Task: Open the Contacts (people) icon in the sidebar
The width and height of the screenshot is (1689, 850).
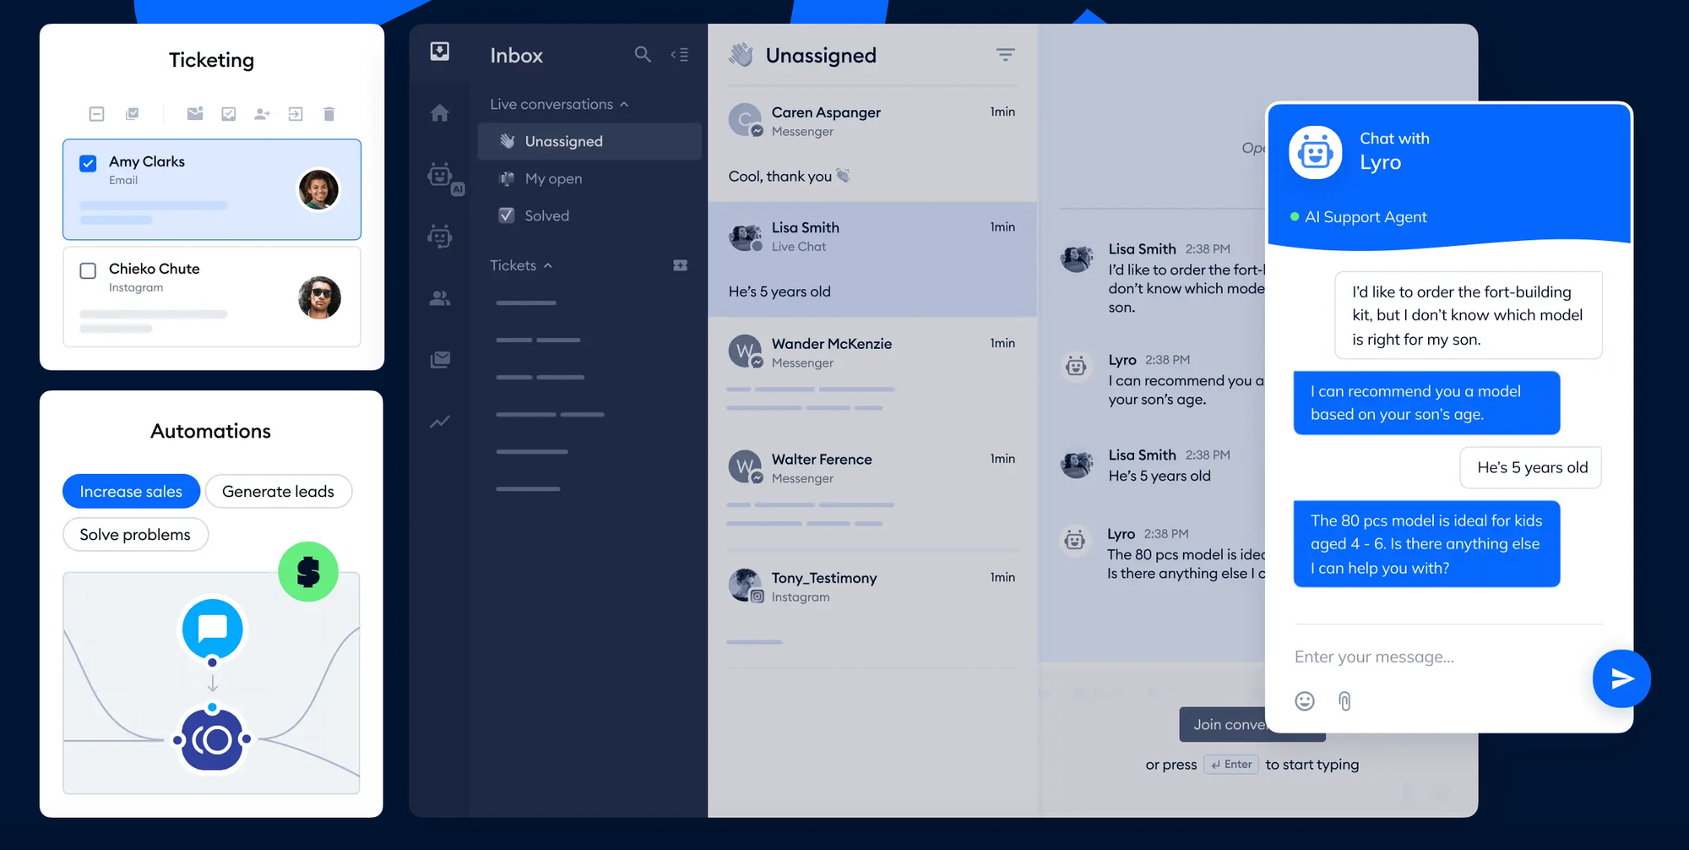Action: [440, 297]
